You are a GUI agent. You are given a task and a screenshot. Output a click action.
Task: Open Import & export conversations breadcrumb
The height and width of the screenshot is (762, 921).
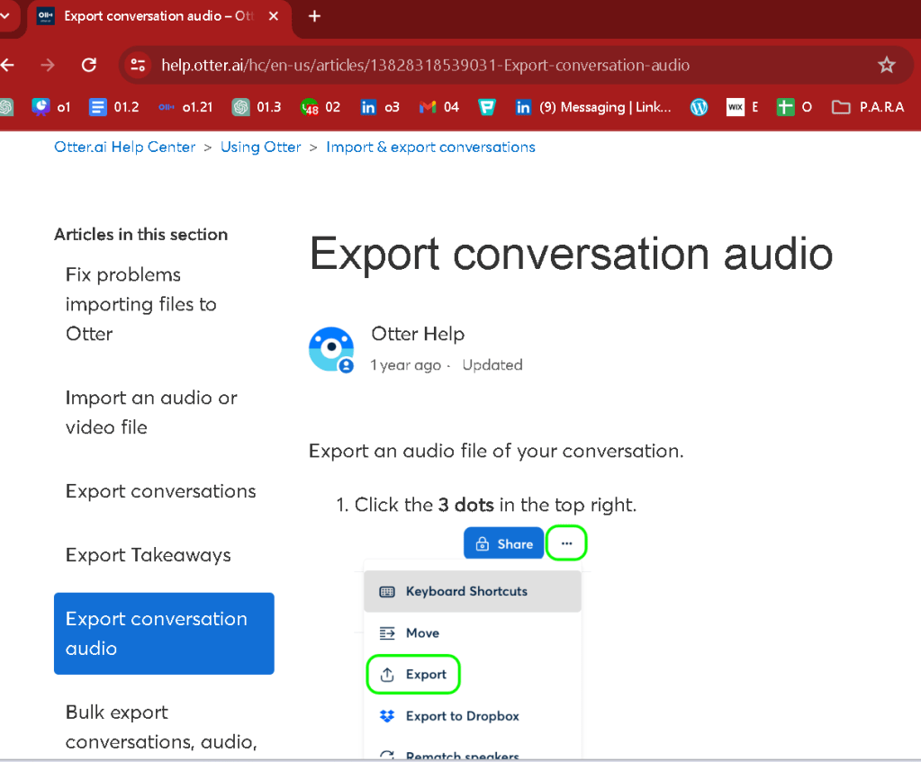[x=430, y=147]
